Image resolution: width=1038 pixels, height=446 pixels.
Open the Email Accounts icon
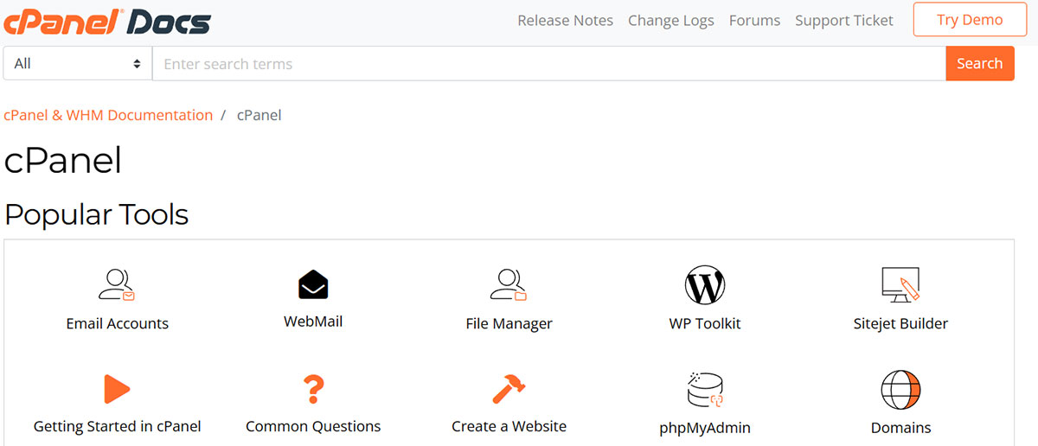click(117, 284)
